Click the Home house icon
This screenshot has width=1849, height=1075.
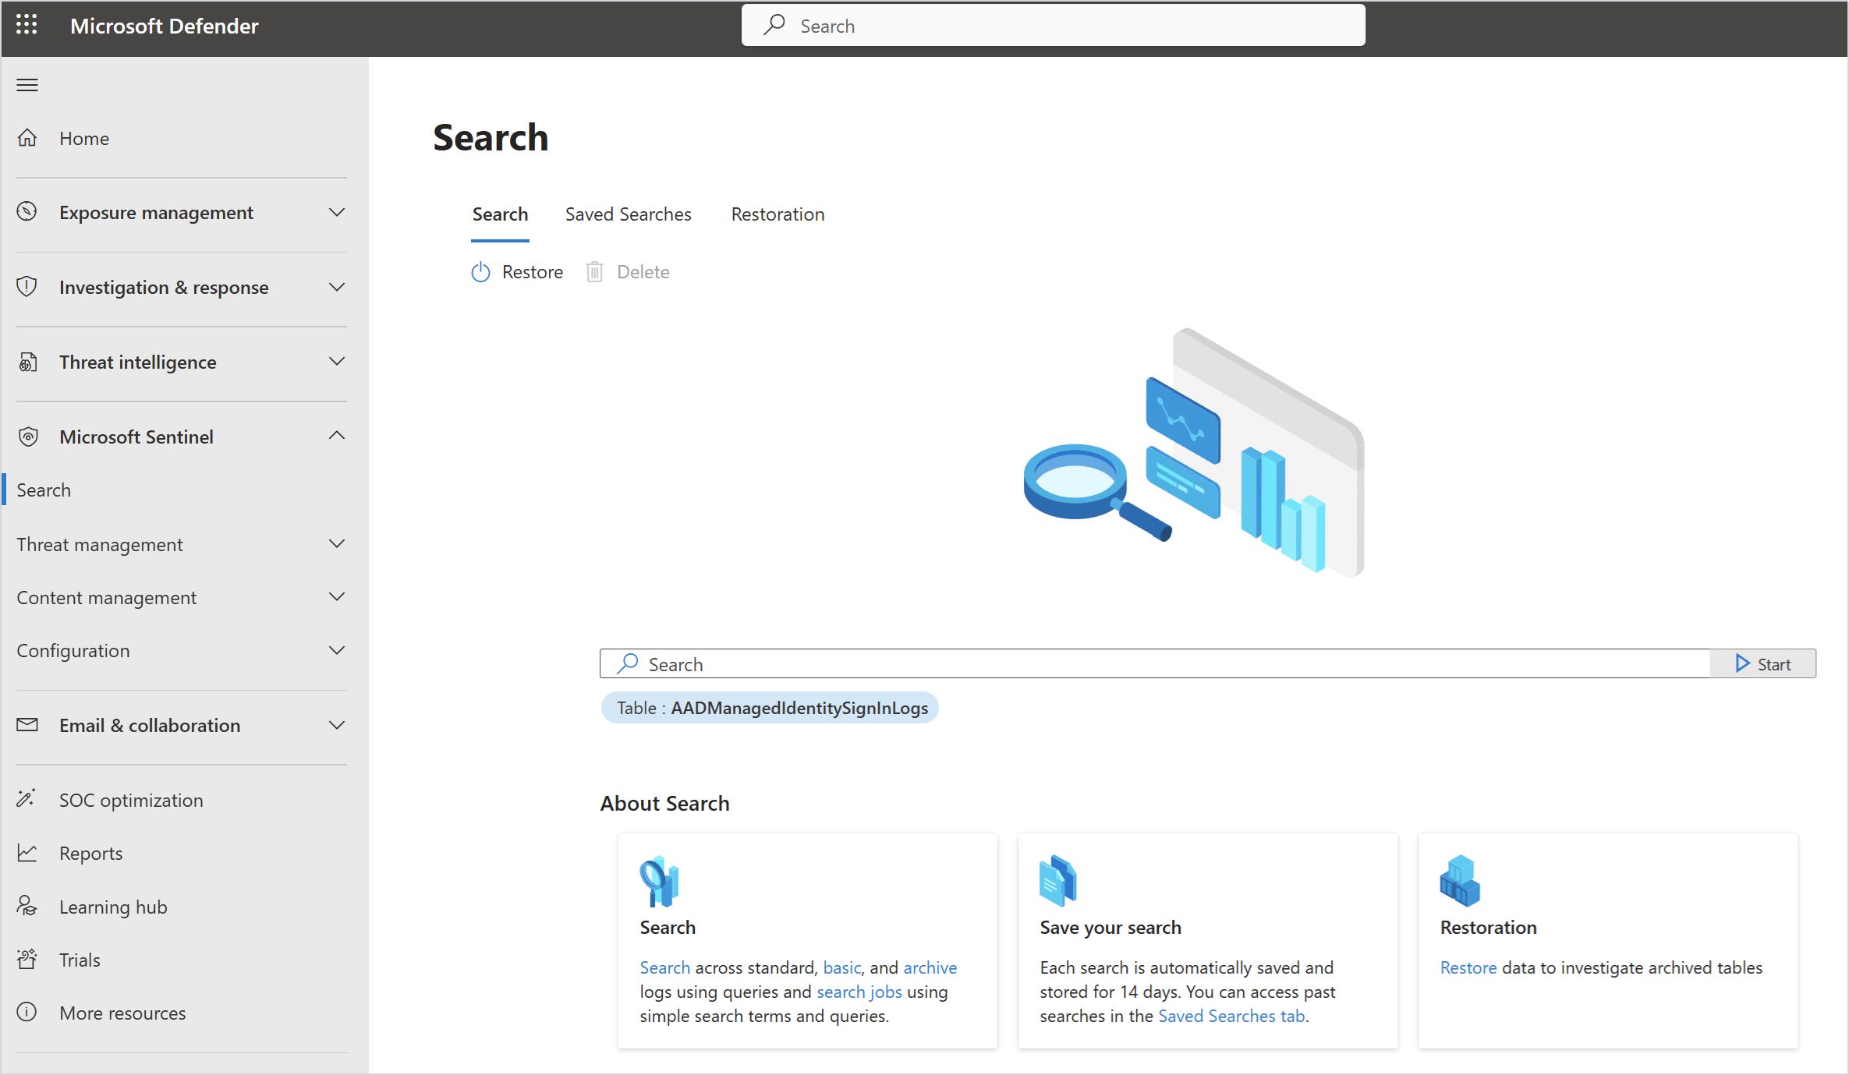(27, 138)
